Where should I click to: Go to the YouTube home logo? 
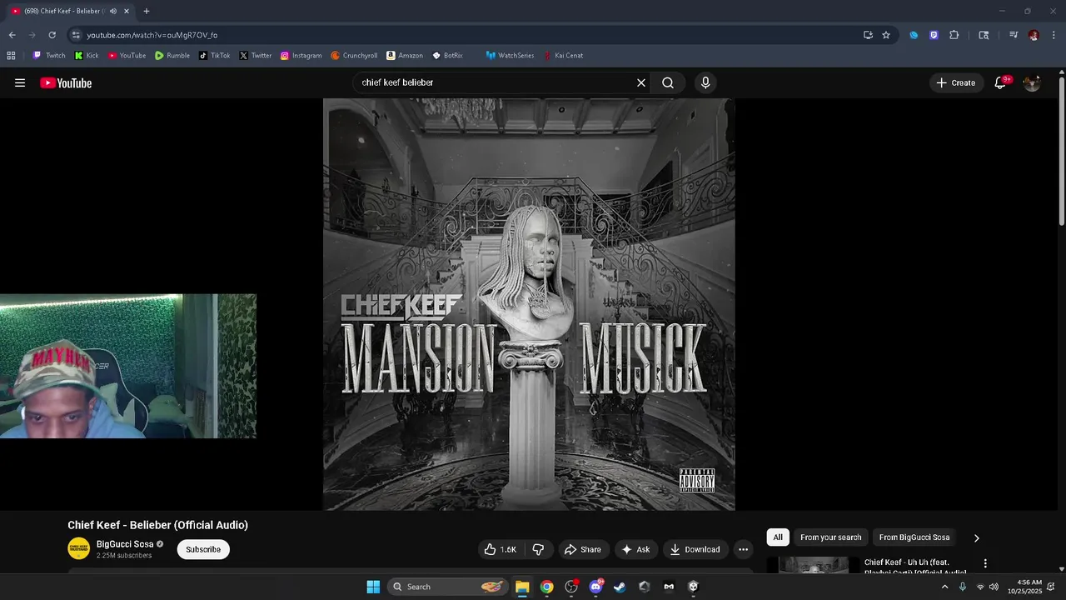66,82
